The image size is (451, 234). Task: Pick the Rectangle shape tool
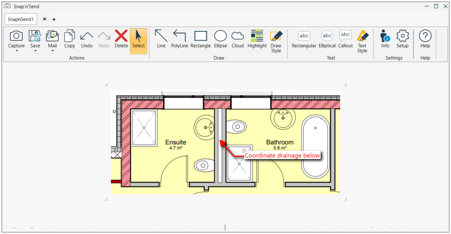tap(200, 40)
